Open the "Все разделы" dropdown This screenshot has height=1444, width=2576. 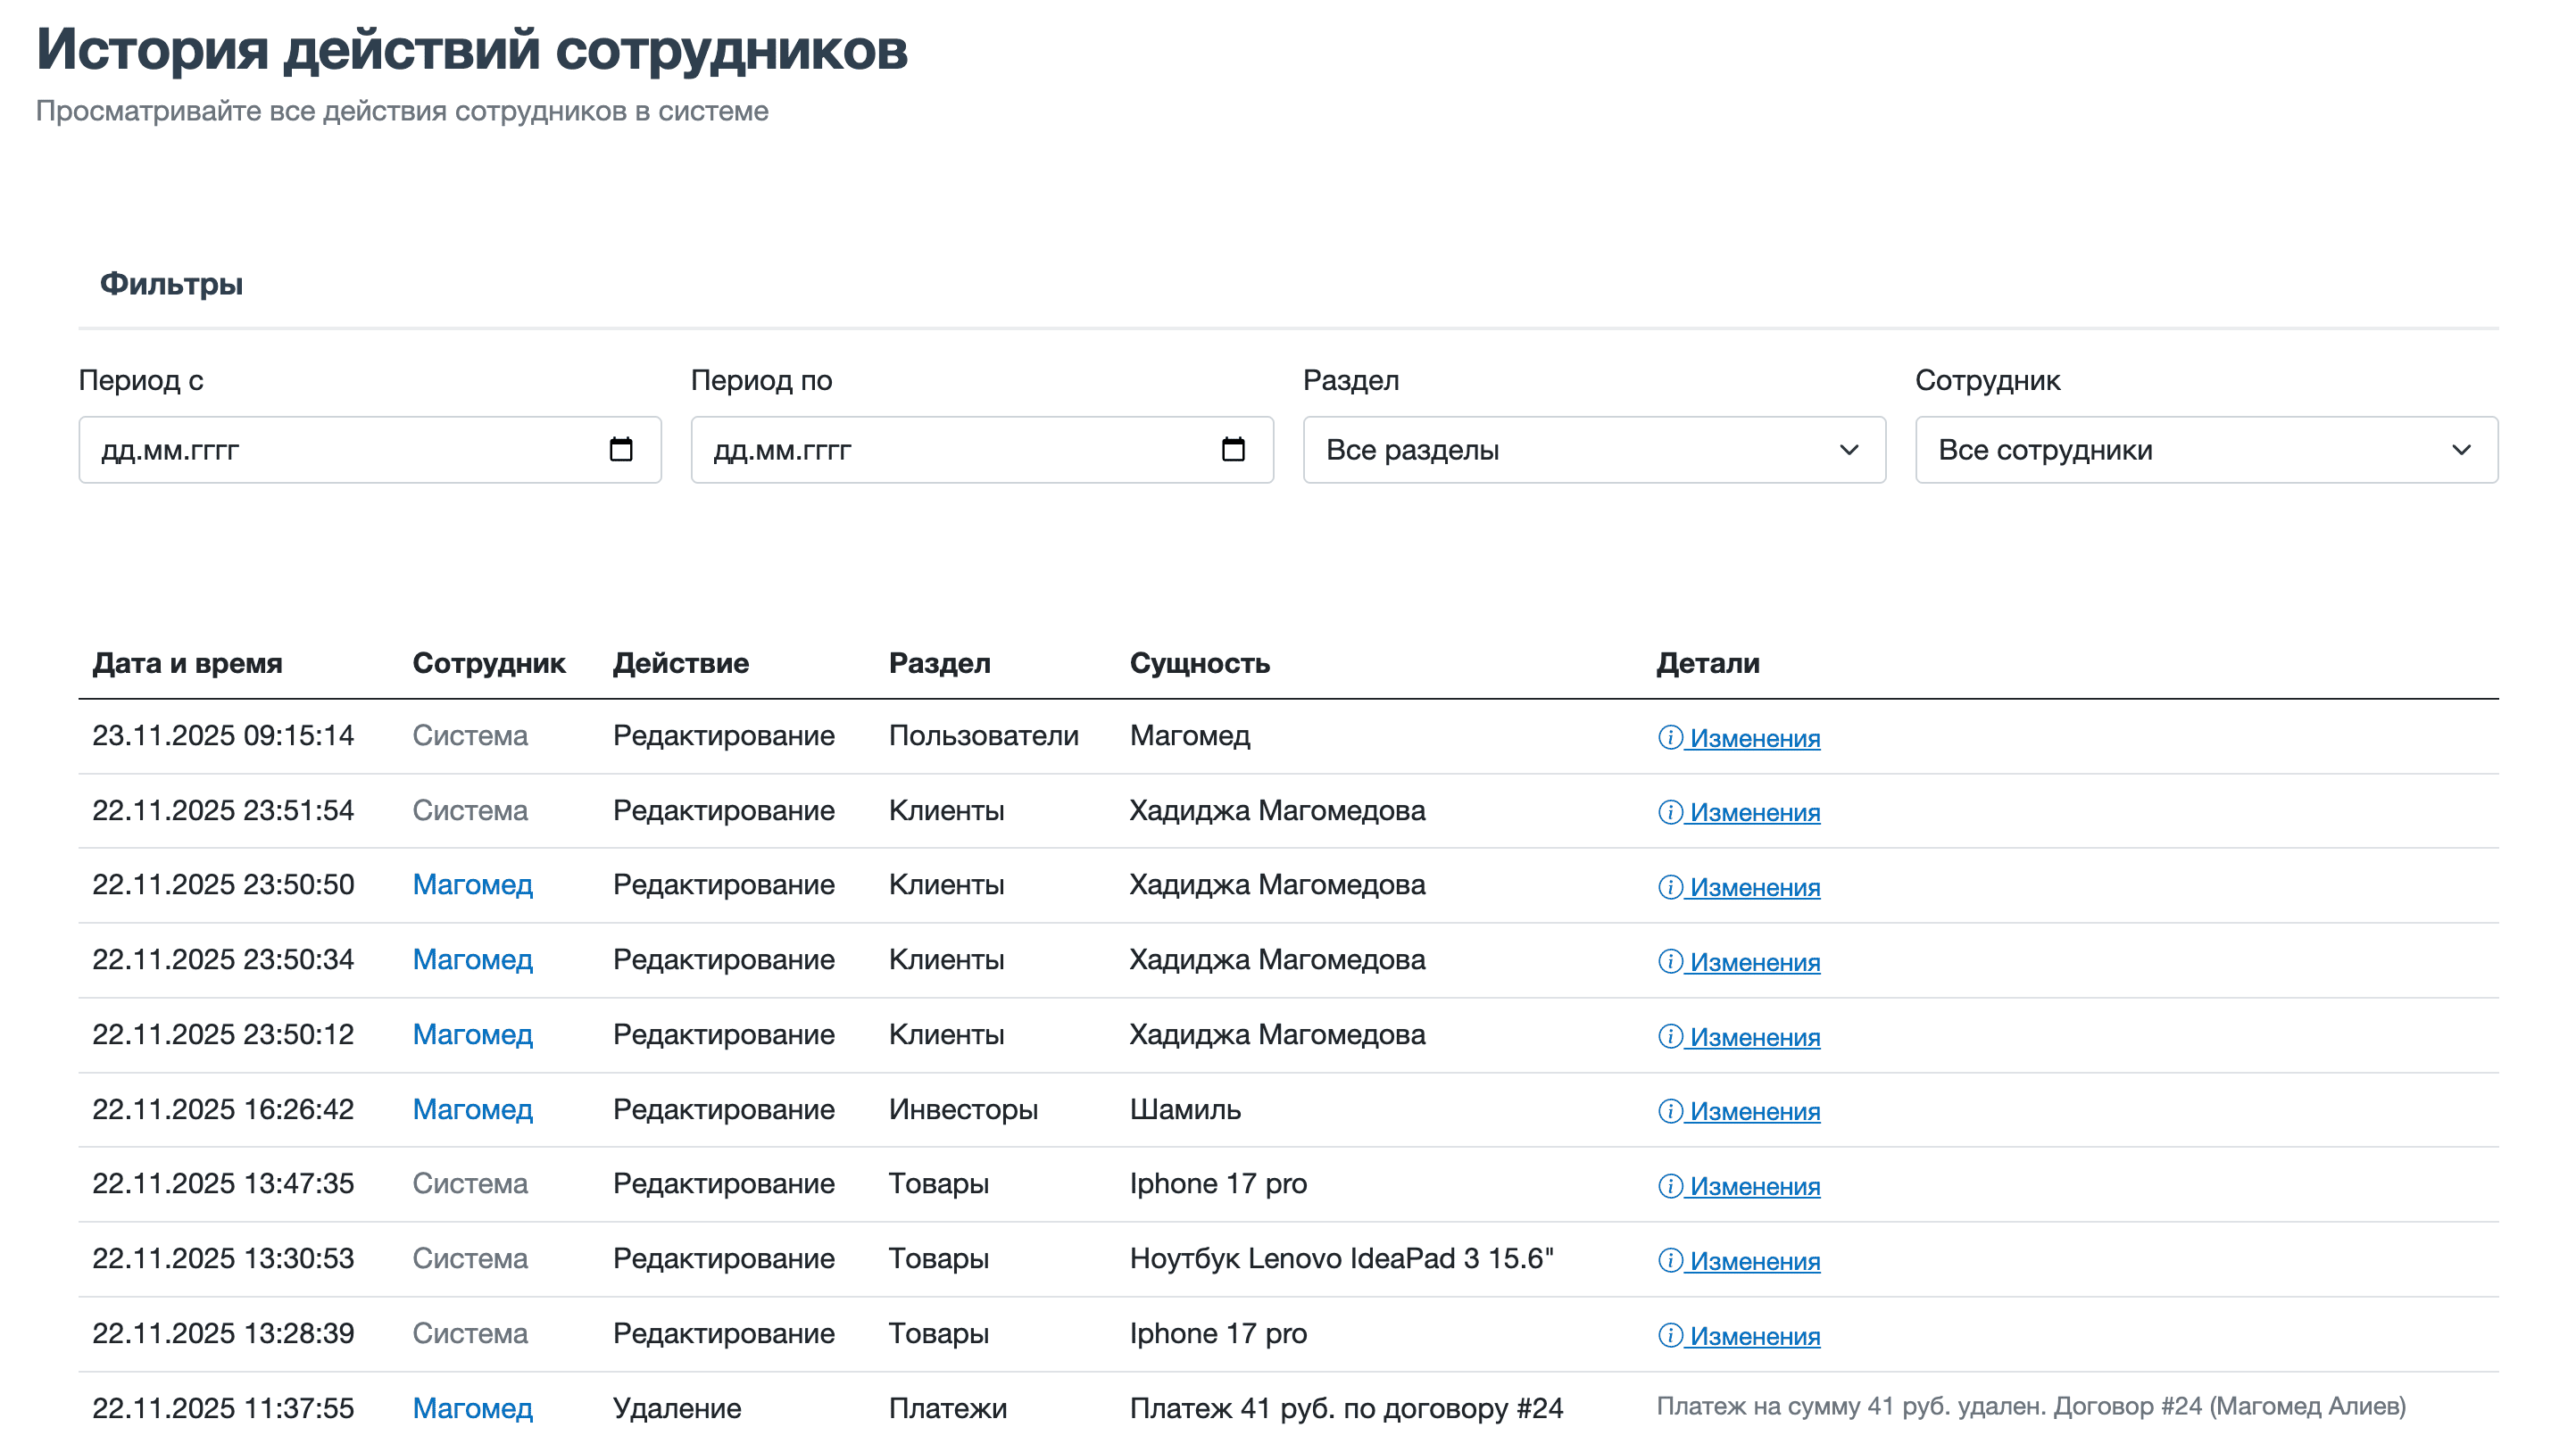pos(1594,449)
